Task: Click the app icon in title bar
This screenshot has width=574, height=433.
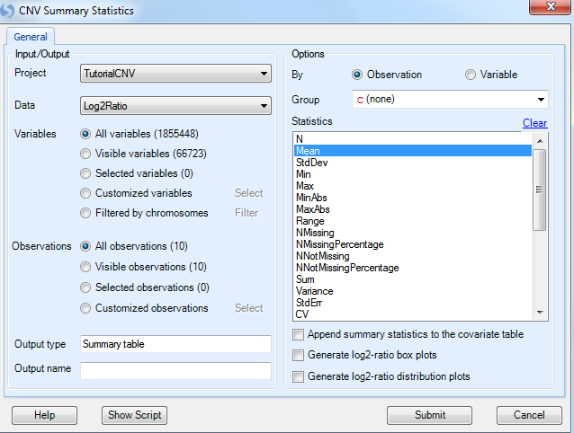Action: pos(6,10)
